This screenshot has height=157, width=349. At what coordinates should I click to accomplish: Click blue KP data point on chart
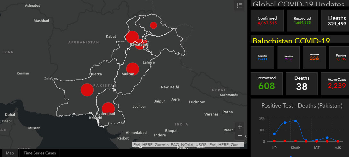274,134
